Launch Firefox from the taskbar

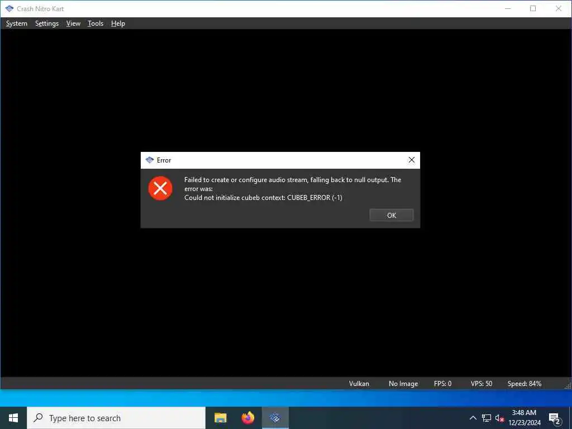coord(247,418)
